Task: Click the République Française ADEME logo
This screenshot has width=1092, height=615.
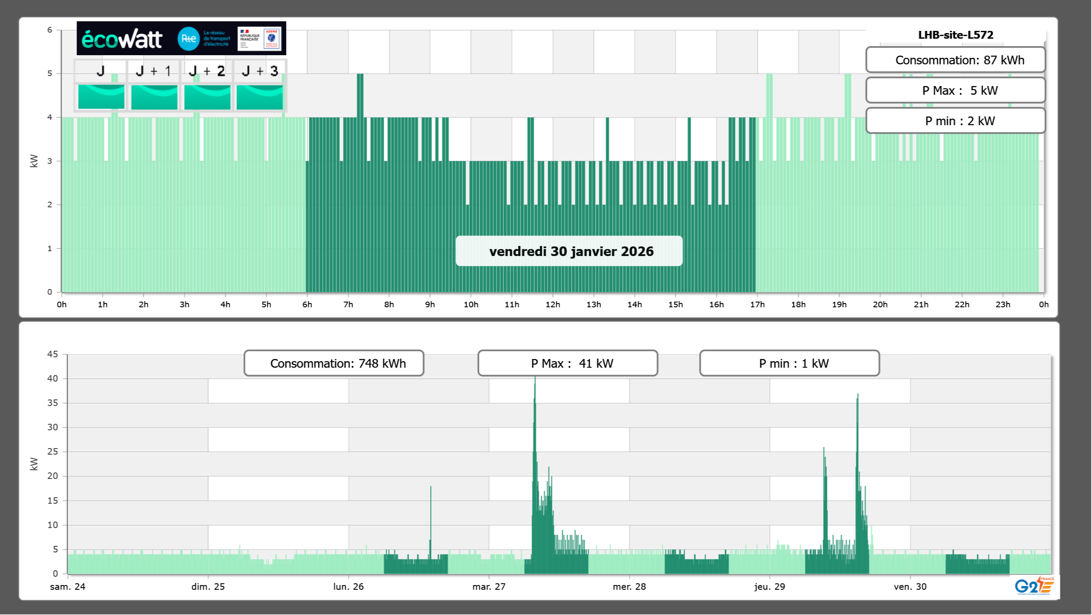Action: (x=260, y=39)
